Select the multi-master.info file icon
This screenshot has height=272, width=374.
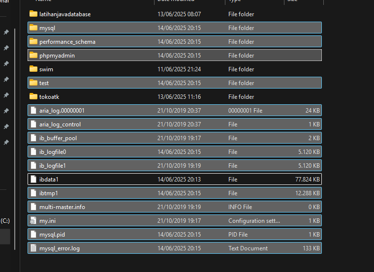(33, 207)
